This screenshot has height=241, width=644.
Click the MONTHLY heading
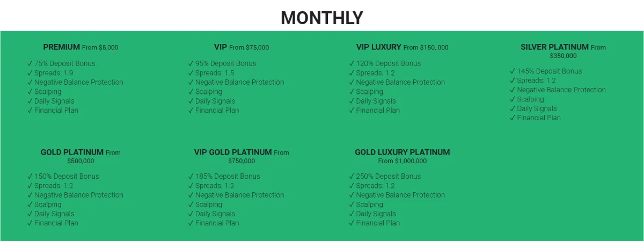322,18
